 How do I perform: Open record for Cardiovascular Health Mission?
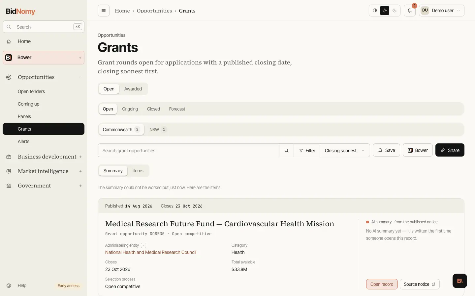click(382, 284)
